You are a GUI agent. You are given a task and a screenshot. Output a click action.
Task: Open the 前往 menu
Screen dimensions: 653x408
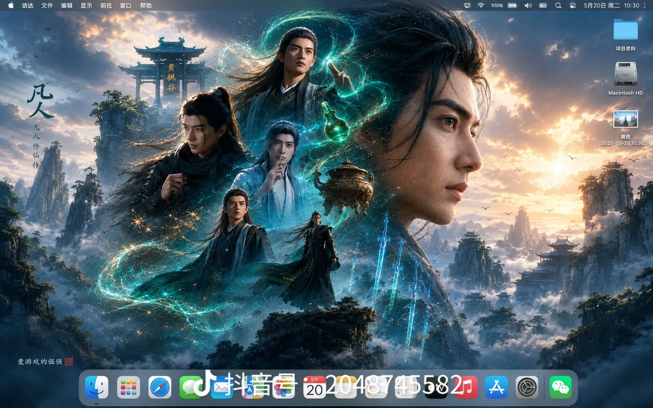click(x=106, y=5)
